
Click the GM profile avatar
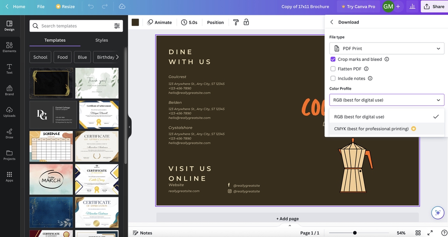point(388,6)
